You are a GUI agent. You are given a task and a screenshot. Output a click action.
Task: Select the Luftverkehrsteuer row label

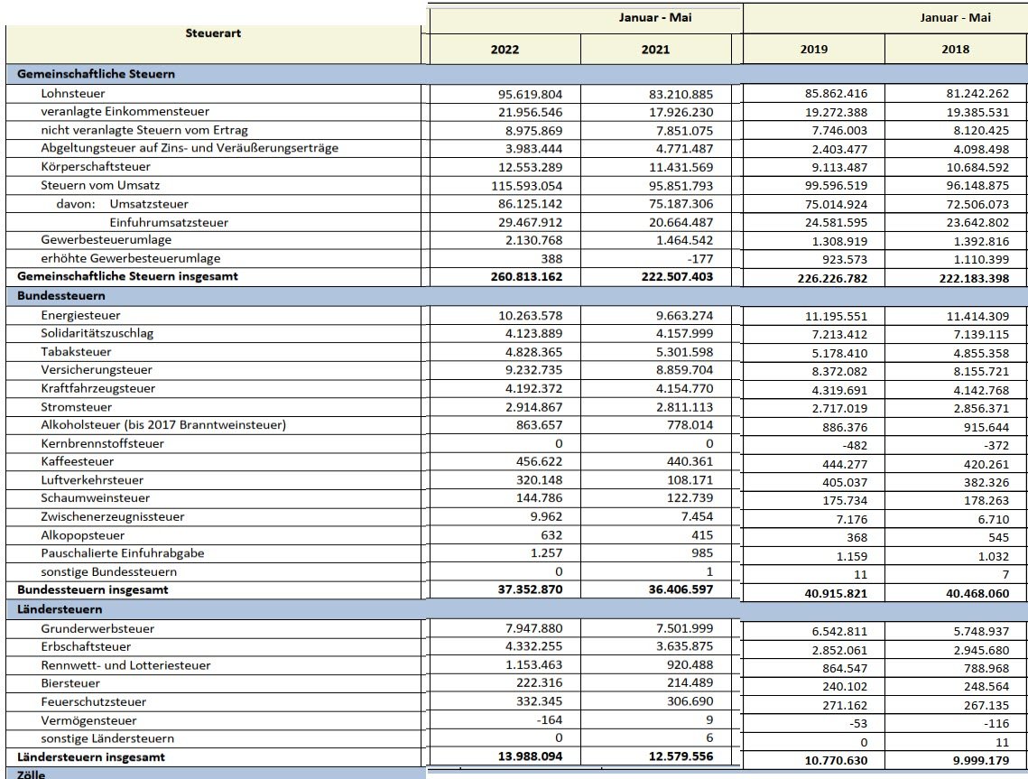(92, 480)
